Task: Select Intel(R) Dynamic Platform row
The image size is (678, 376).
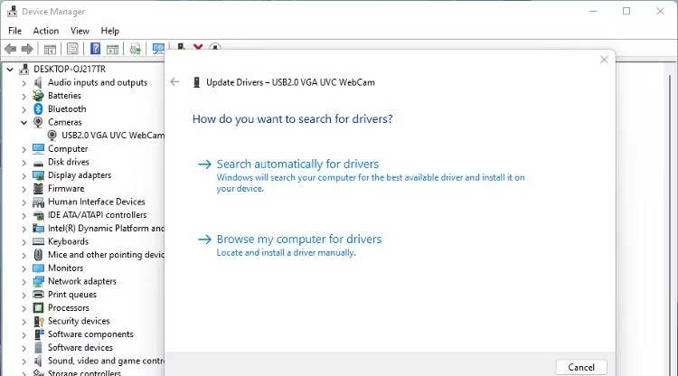Action: (106, 228)
